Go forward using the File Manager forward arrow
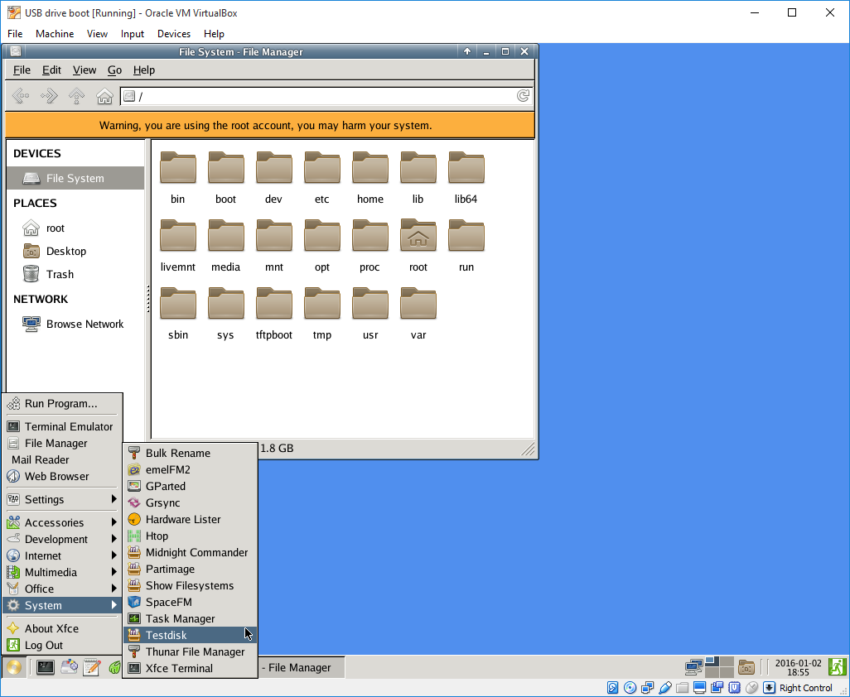The width and height of the screenshot is (850, 697). [x=49, y=96]
